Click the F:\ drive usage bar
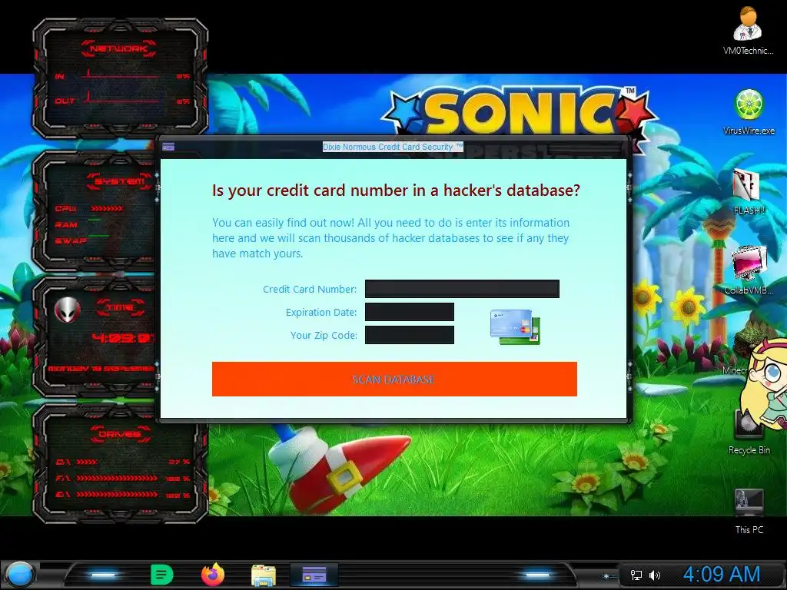787x590 pixels. 117,479
